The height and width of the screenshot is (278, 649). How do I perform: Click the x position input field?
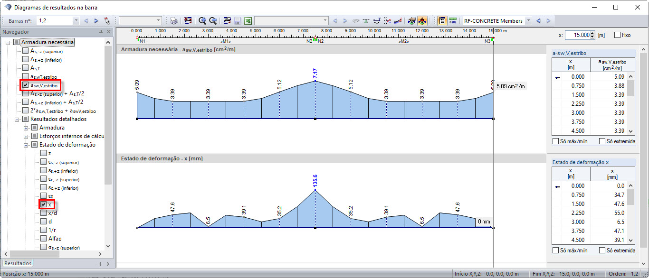pos(577,35)
